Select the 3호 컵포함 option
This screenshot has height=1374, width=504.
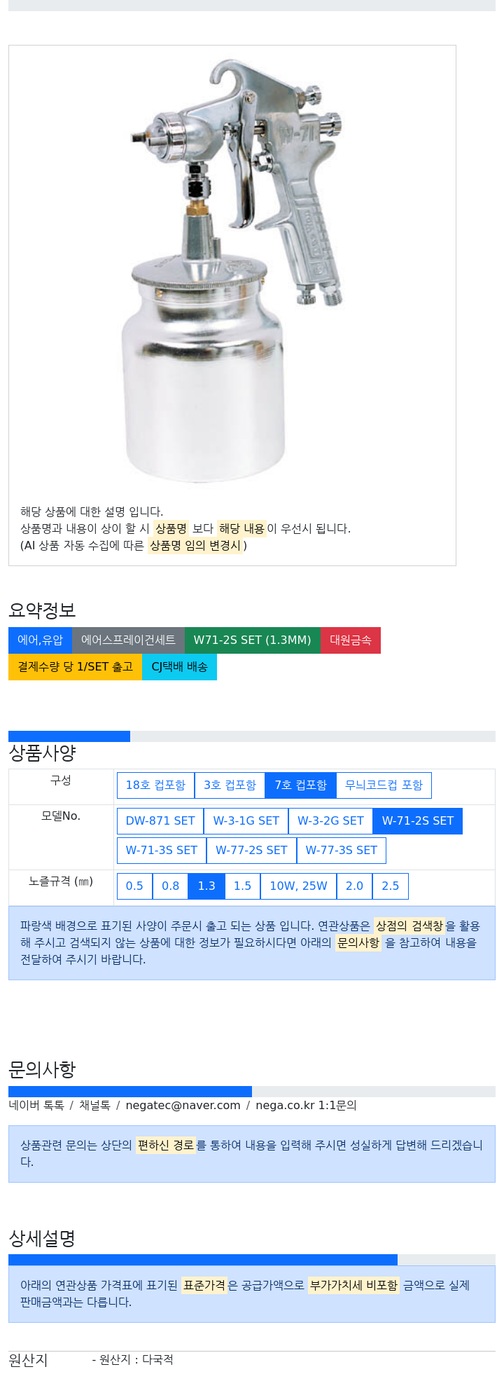tap(230, 785)
